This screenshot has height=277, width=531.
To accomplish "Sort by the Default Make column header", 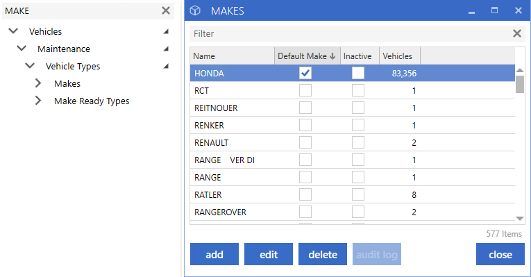I will [307, 56].
